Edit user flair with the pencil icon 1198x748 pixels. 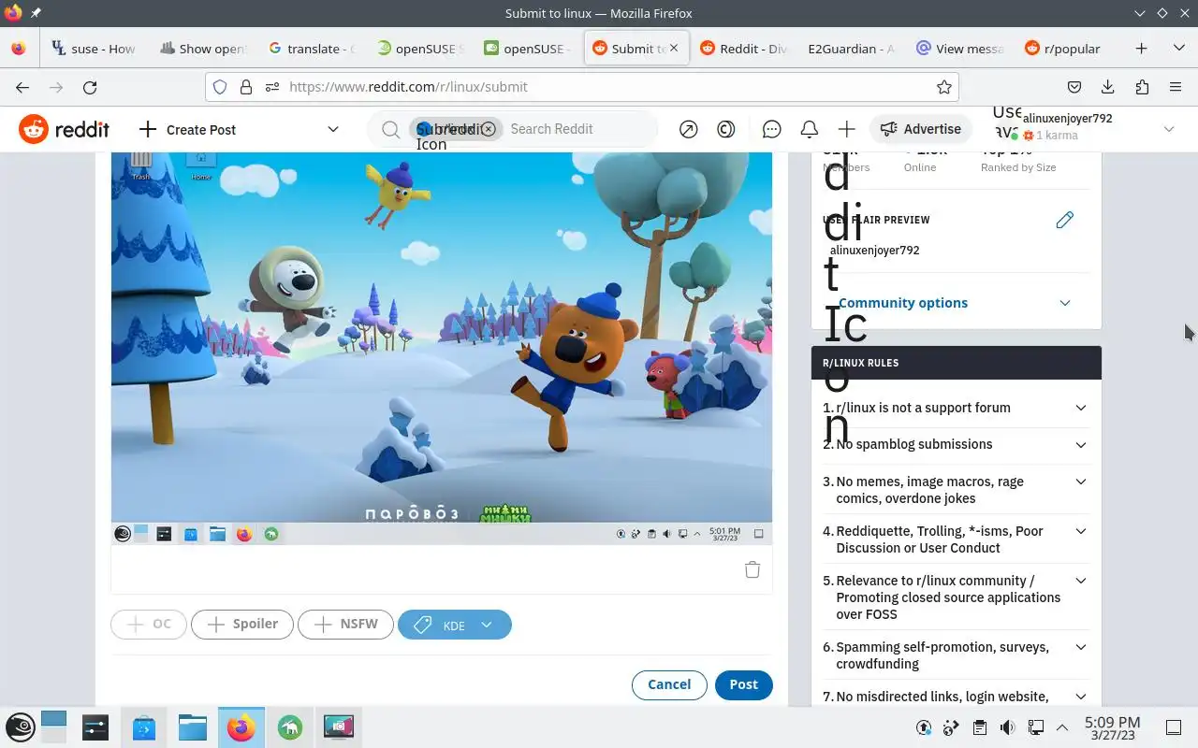pos(1064,220)
